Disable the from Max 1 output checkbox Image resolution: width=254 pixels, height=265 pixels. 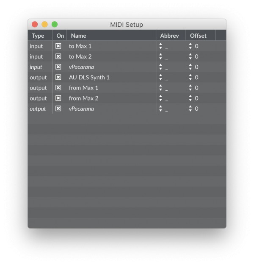tap(58, 88)
